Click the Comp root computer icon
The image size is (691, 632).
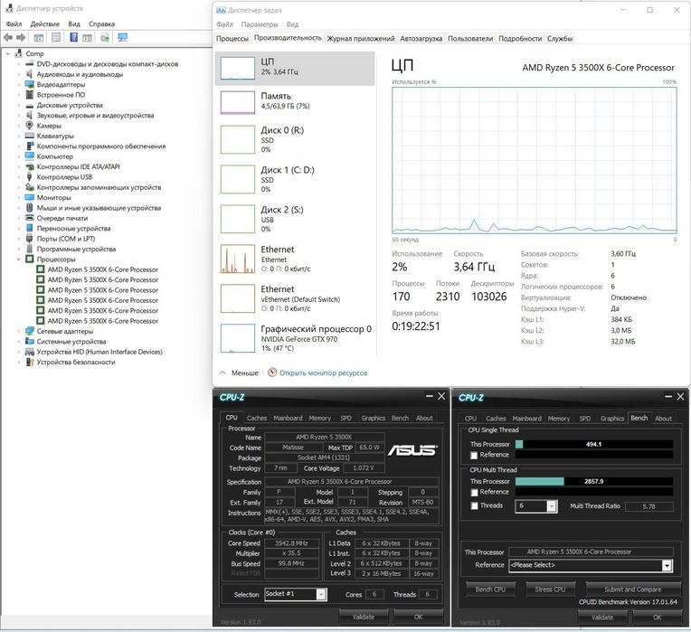coord(18,53)
